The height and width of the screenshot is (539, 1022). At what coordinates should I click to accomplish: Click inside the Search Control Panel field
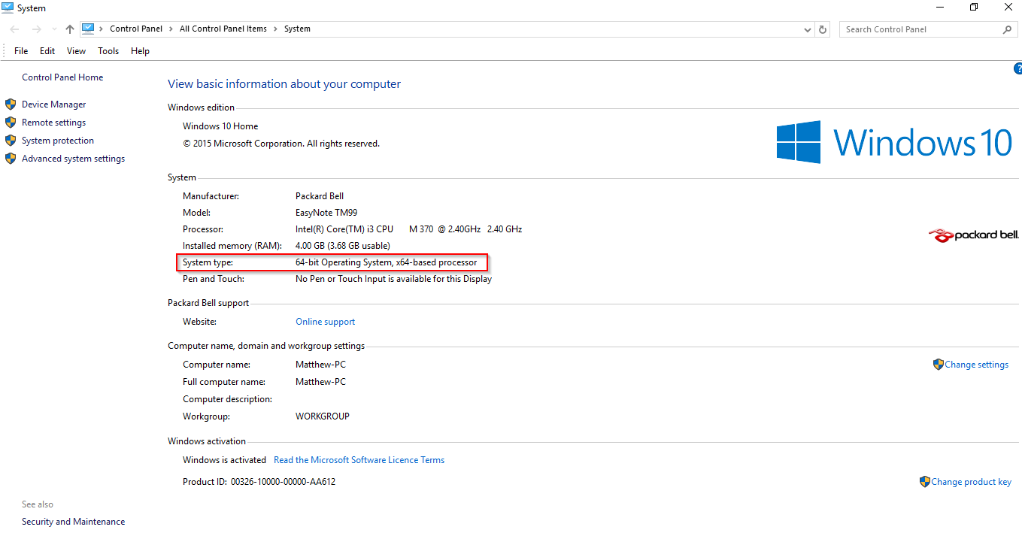point(921,29)
